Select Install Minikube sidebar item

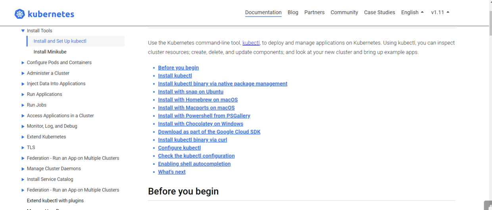[x=50, y=52]
